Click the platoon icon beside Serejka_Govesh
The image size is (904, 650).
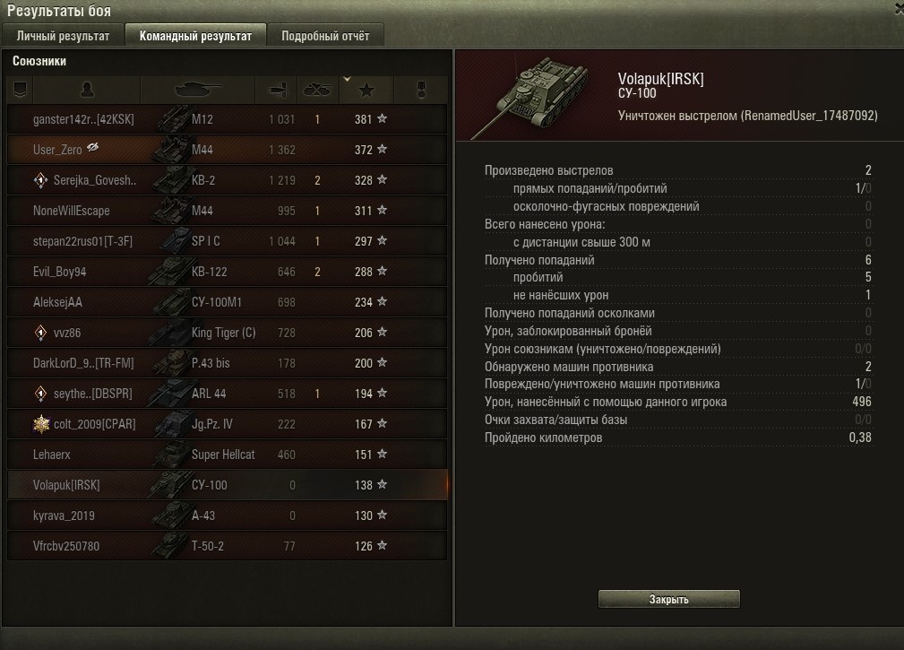[x=40, y=180]
